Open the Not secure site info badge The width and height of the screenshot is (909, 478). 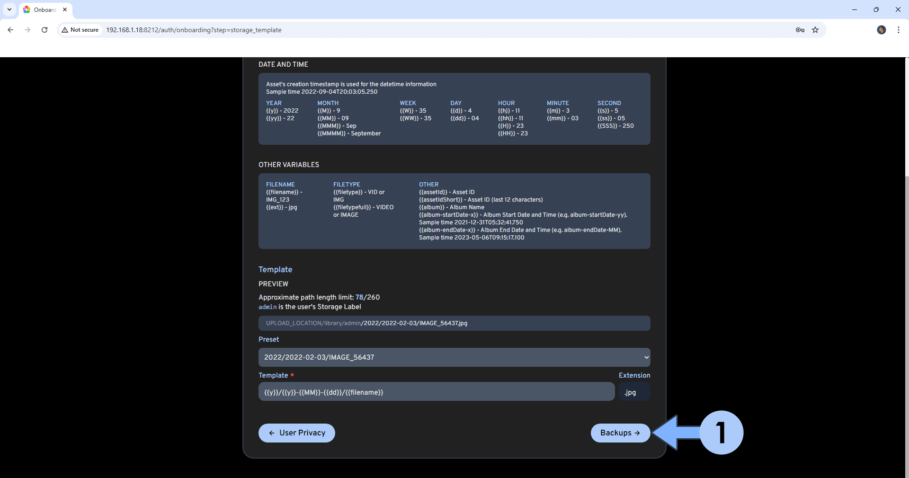(80, 30)
